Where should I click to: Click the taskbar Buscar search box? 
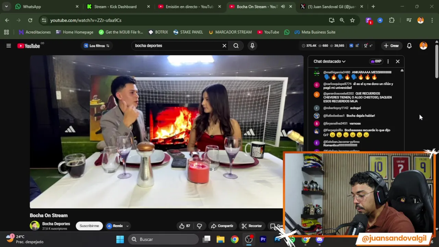(x=163, y=239)
